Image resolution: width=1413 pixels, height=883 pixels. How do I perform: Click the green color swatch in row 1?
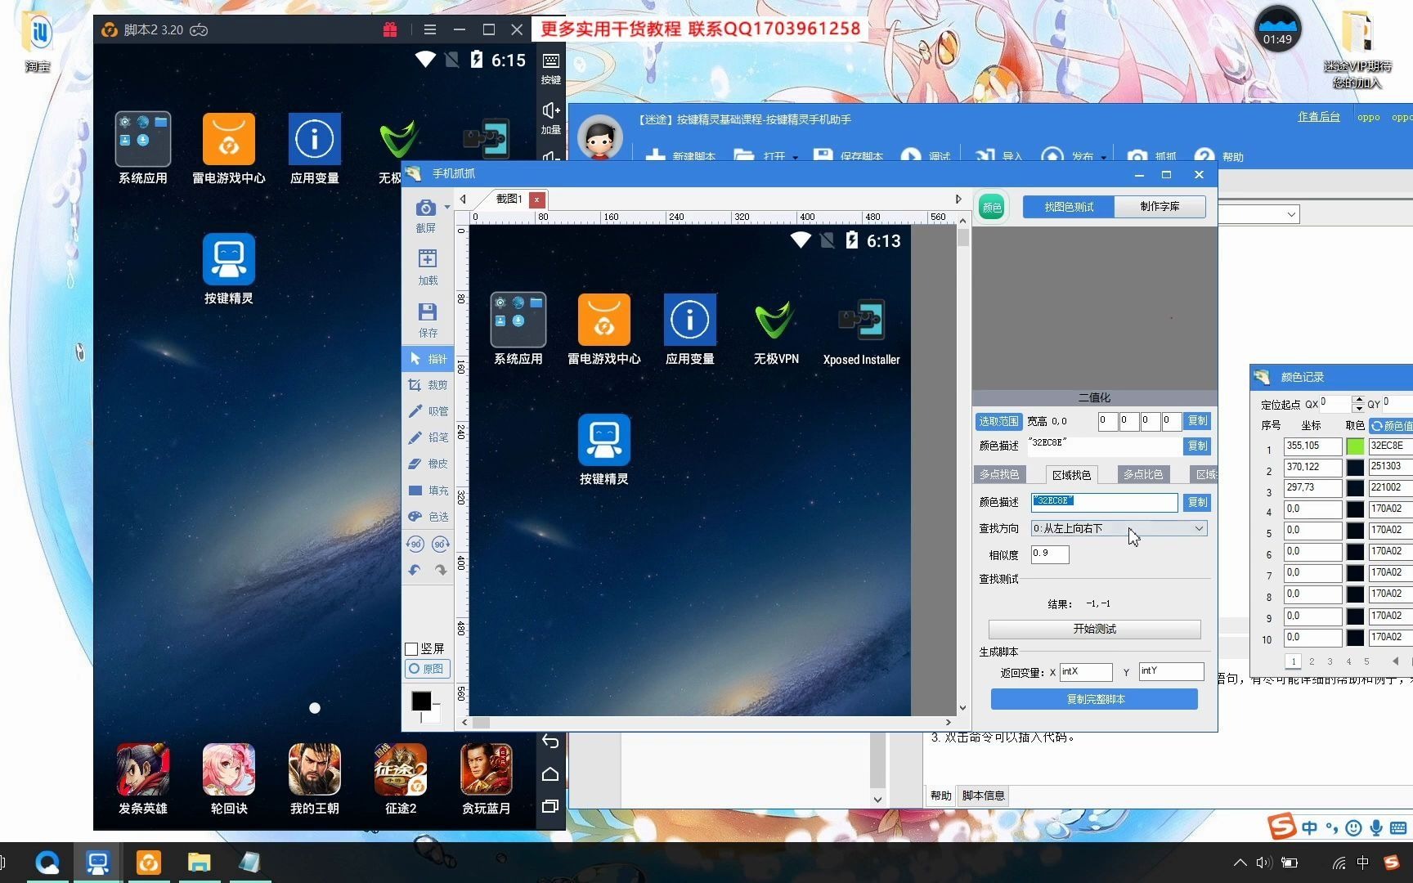[1355, 446]
